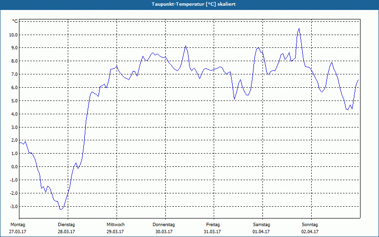The height and width of the screenshot is (237, 379).
Task: Select the 4,0 y-axis label
Action: 14,114
